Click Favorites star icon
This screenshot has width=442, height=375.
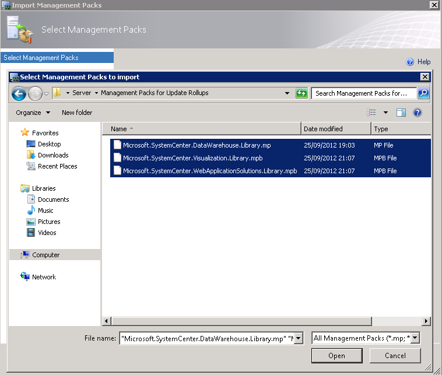click(25, 132)
